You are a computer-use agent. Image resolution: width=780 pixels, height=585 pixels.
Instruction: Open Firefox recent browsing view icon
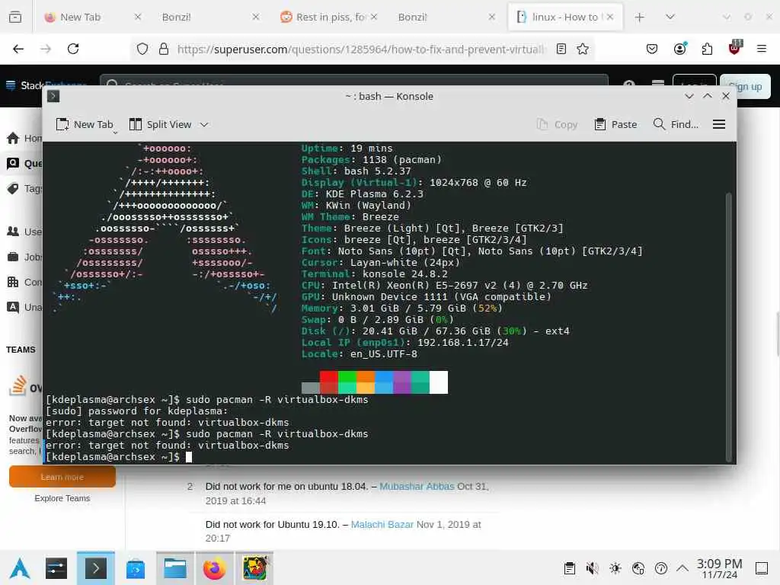click(x=15, y=17)
